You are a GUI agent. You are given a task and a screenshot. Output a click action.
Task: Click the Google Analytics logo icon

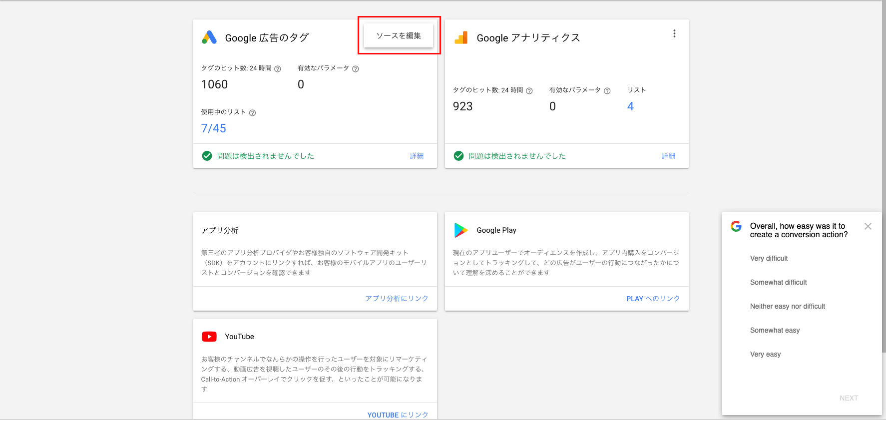coord(461,37)
